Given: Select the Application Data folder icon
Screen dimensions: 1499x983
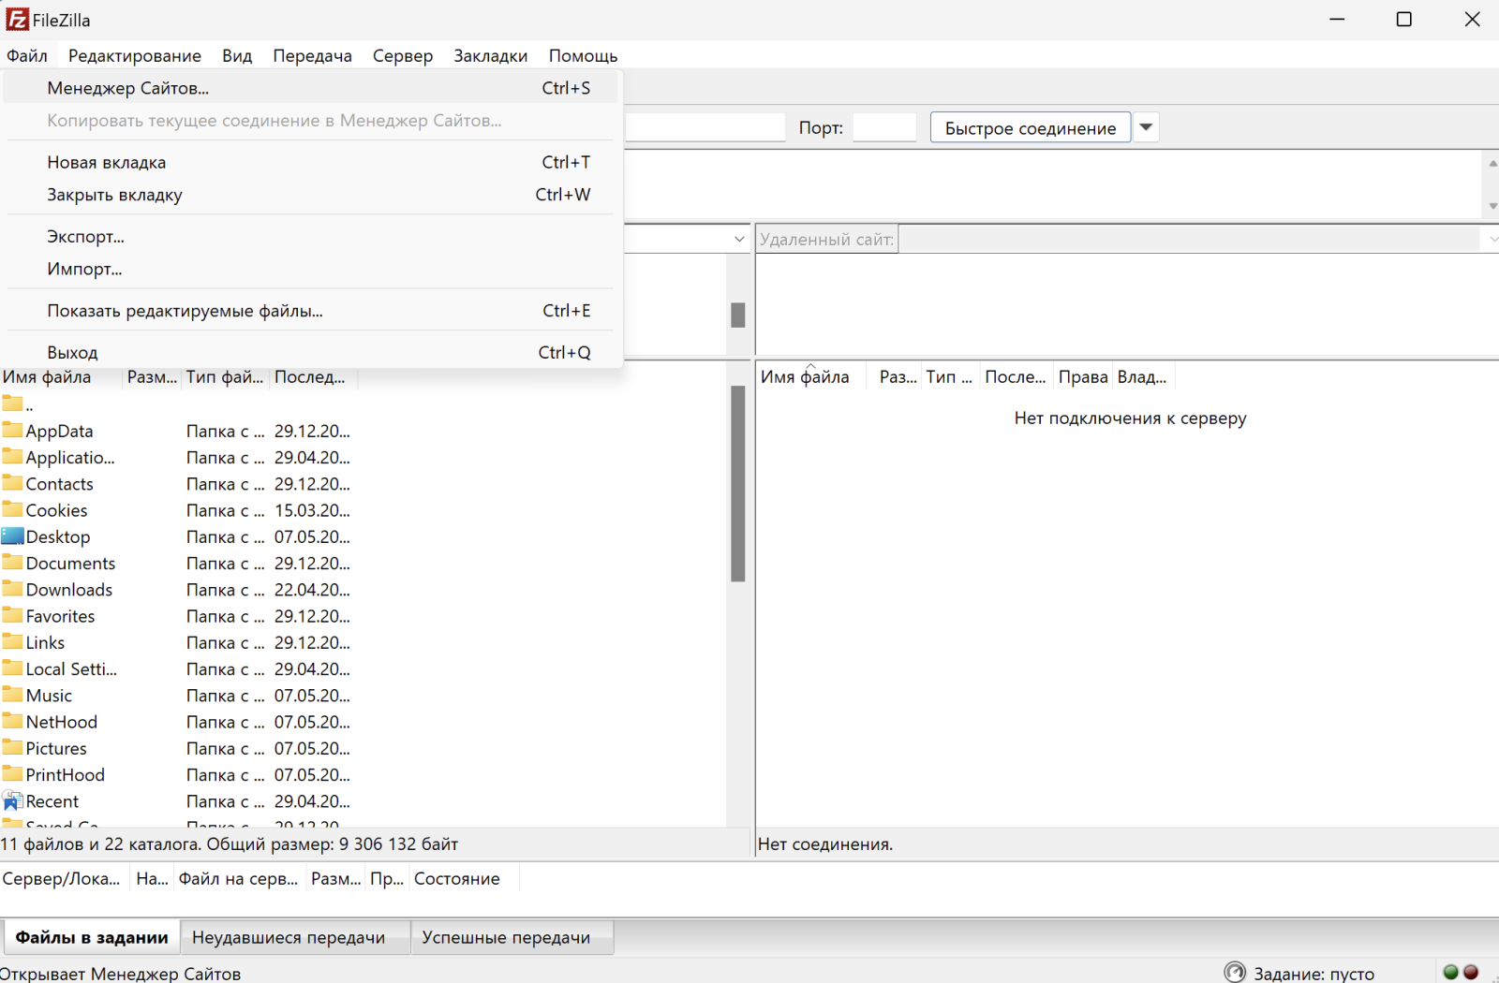Looking at the screenshot, I should (12, 457).
